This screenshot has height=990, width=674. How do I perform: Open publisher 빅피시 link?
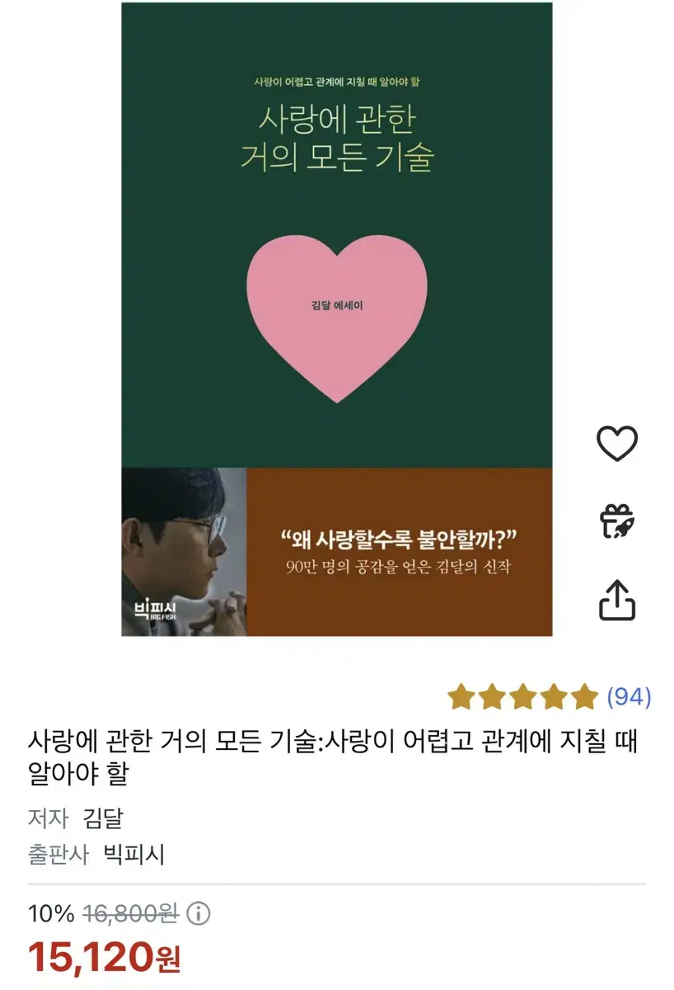click(x=133, y=854)
